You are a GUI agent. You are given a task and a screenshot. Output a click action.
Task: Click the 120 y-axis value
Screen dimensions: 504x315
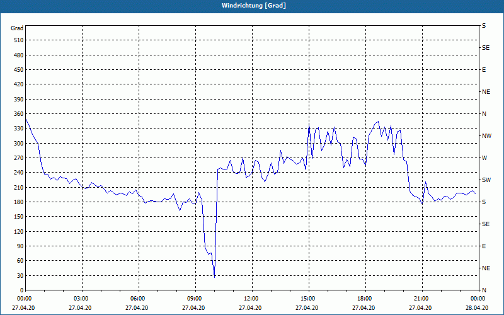19,232
